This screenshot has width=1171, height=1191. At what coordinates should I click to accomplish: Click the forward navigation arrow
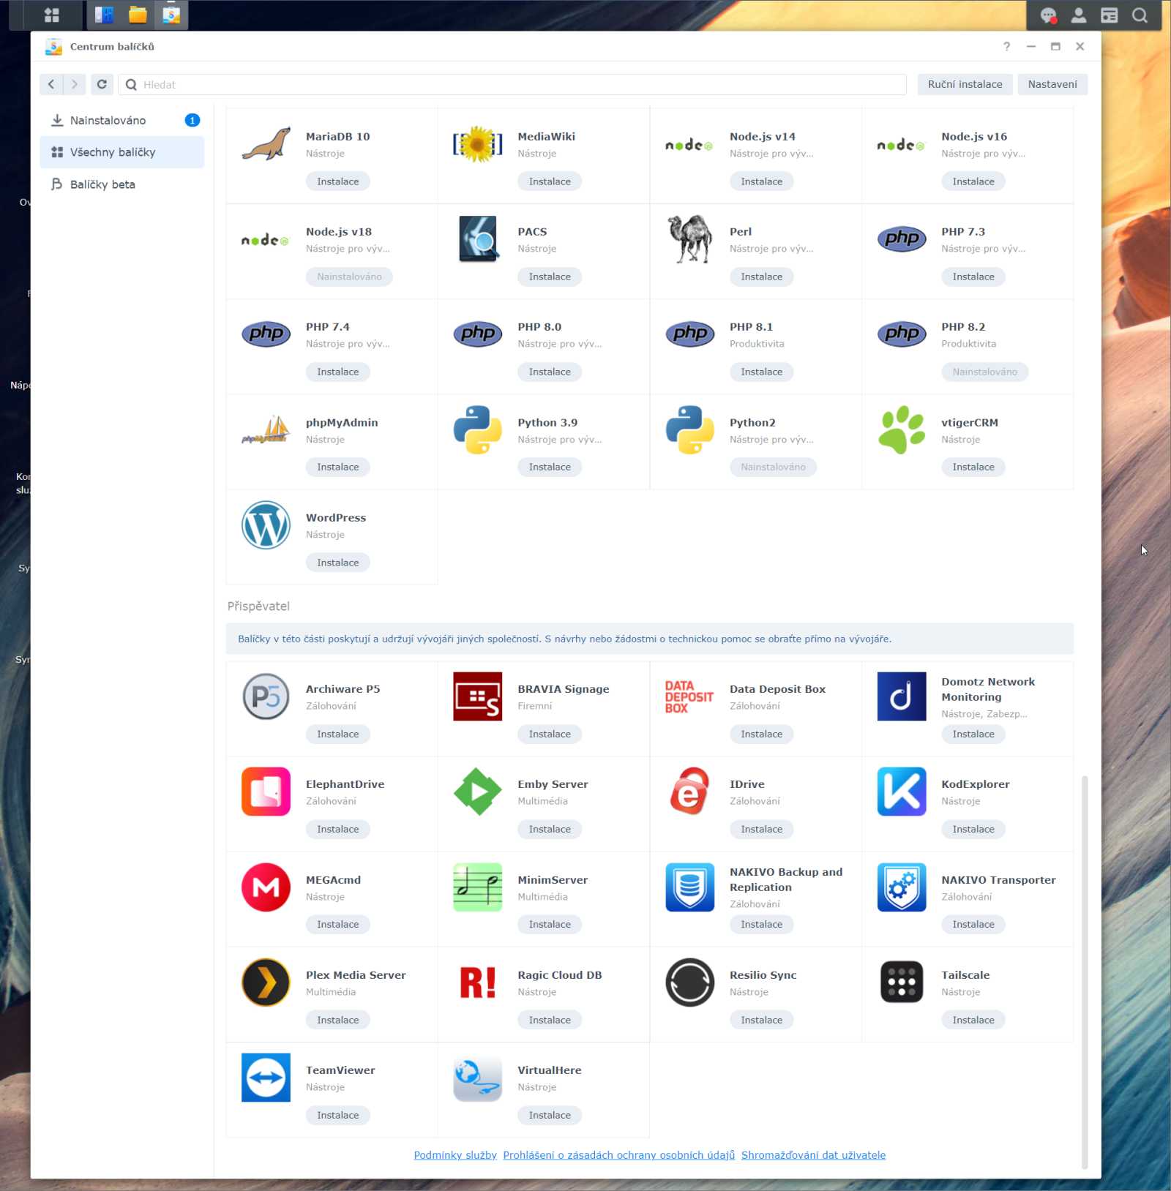pyautogui.click(x=75, y=84)
